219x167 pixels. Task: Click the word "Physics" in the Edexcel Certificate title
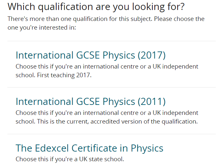click(147, 148)
